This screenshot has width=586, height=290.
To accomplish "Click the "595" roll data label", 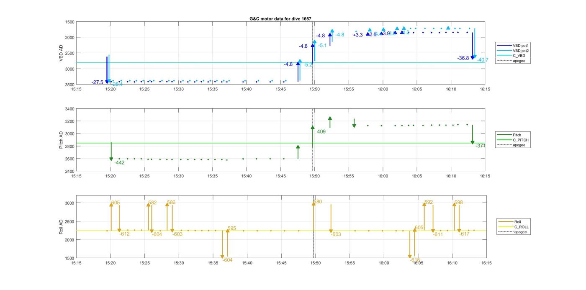I will (x=232, y=228).
